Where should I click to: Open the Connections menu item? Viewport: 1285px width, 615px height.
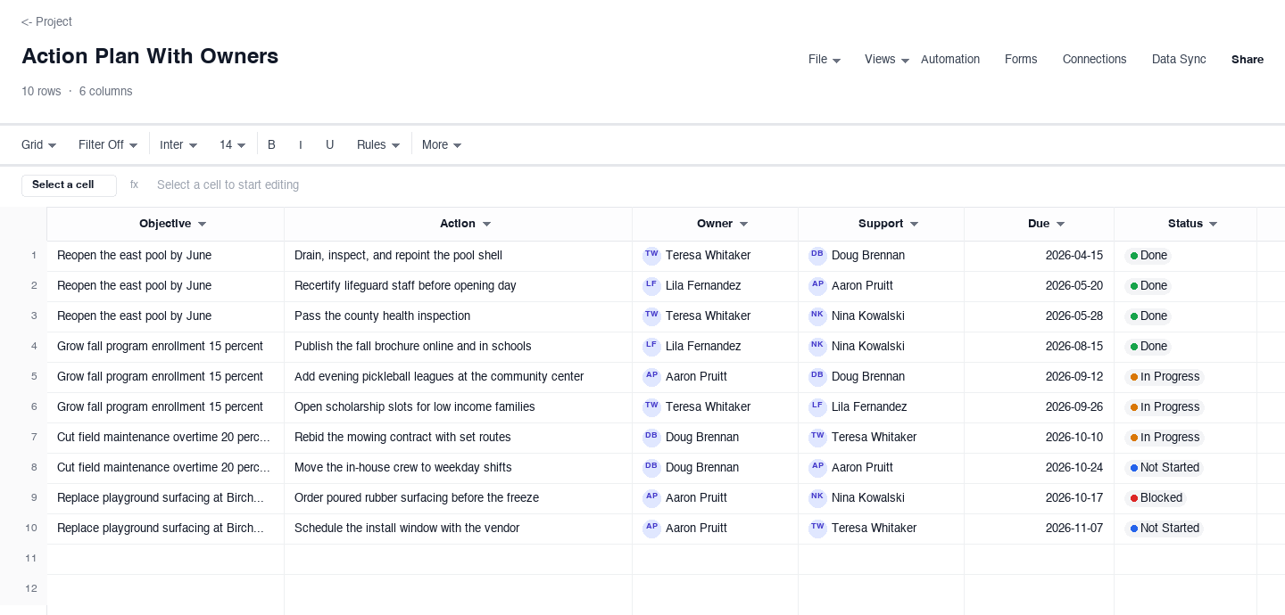1094,59
